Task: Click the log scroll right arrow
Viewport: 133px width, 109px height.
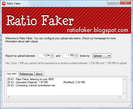Action: tap(120, 97)
